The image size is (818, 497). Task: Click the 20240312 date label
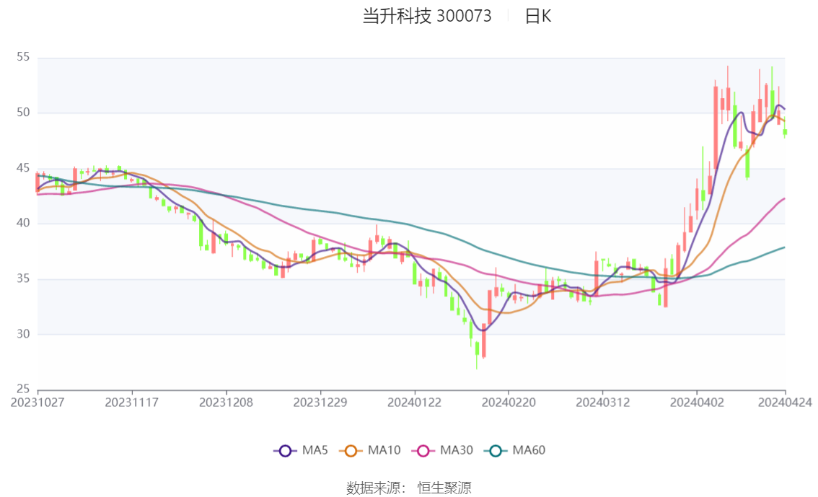(602, 403)
